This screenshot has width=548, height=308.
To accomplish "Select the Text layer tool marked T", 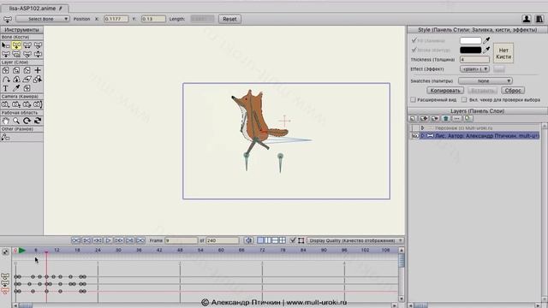I will pos(6,88).
